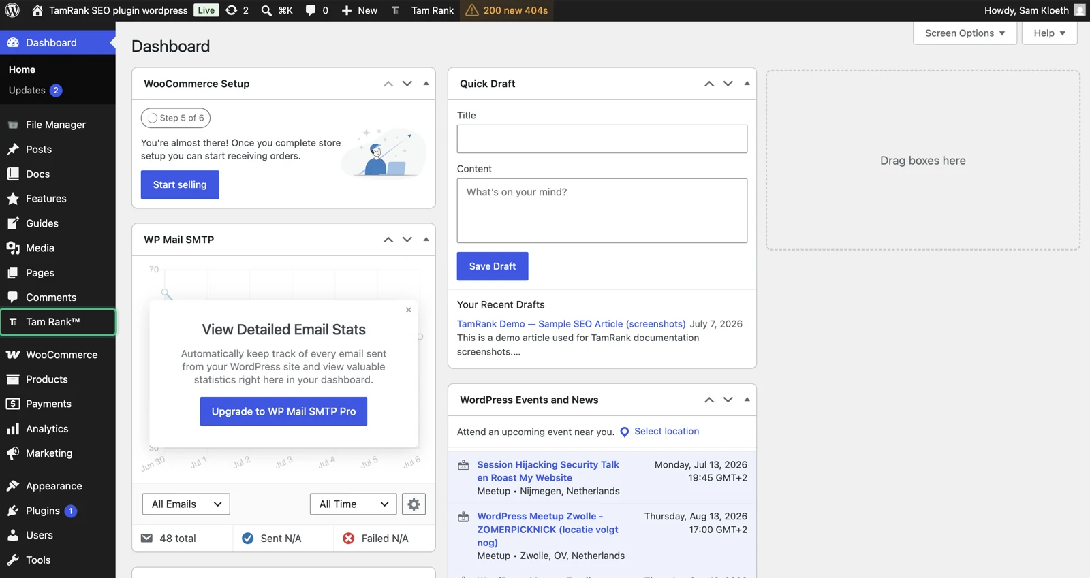Expand Screen Options panel
Image resolution: width=1090 pixels, height=578 pixels.
tap(965, 33)
